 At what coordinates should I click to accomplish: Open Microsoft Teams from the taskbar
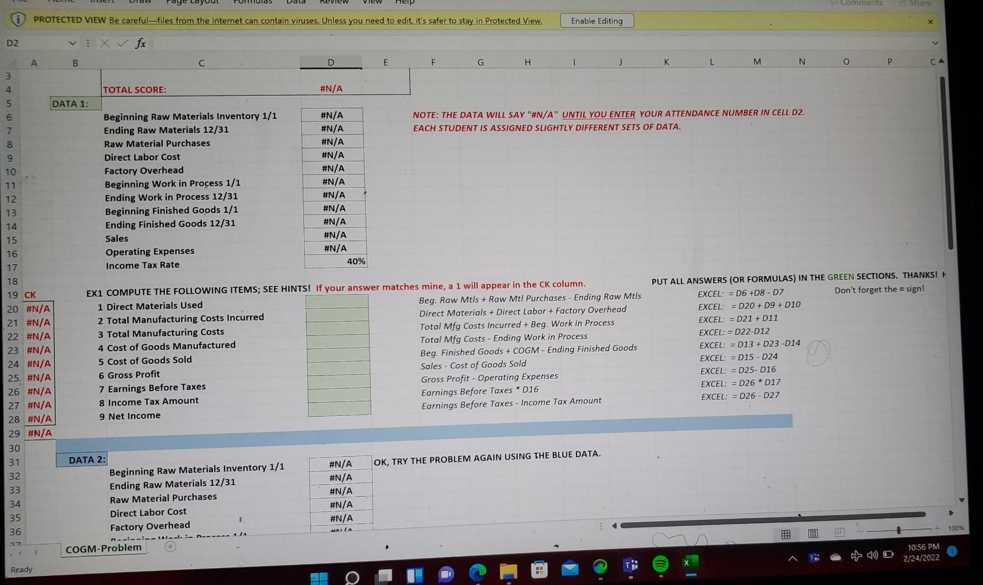631,565
